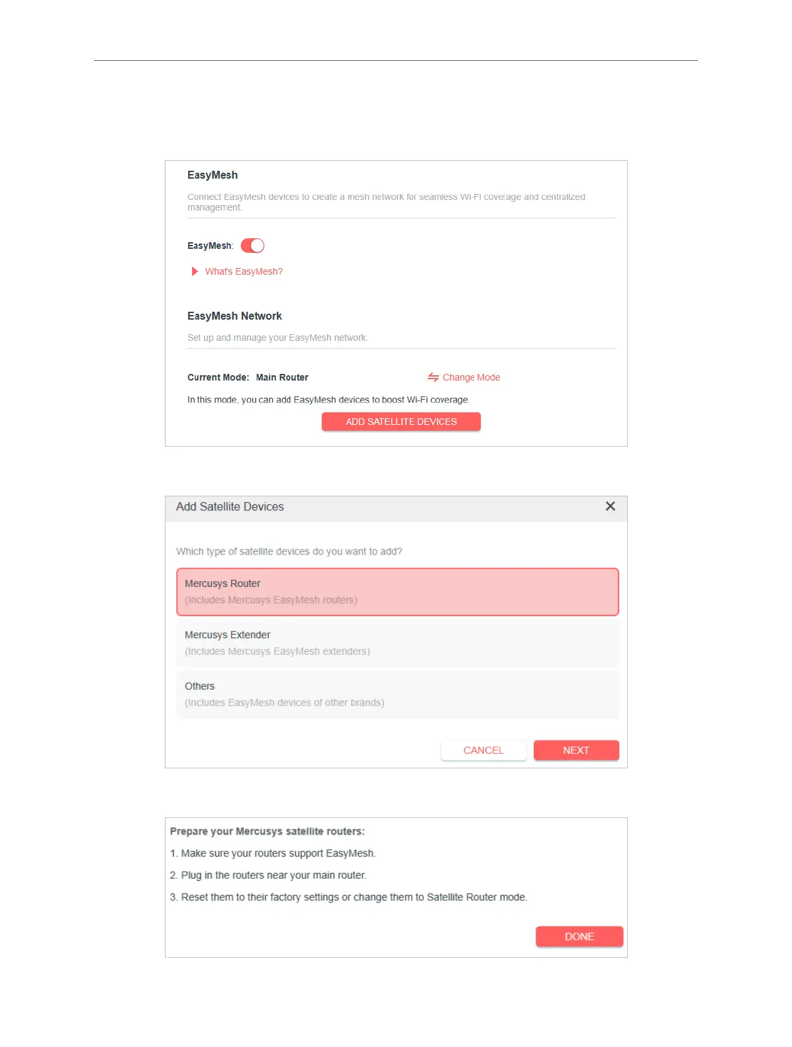Expand the What's EasyMesh triangle arrow
This screenshot has height=1047, width=792.
pyautogui.click(x=195, y=271)
